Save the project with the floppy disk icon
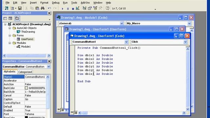The width and height of the screenshot is (210, 118). (x=20, y=8)
